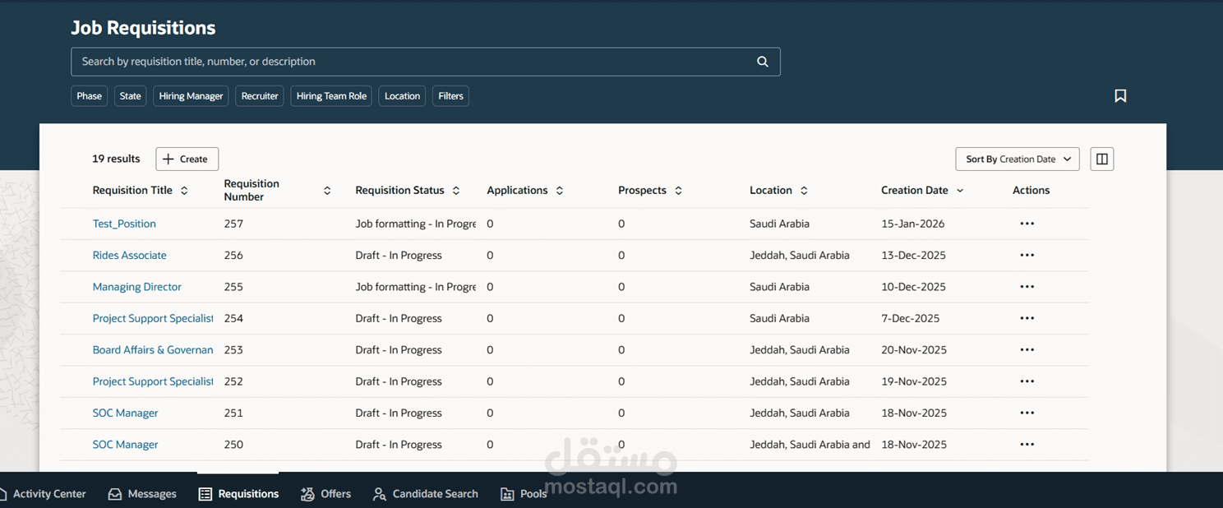The width and height of the screenshot is (1223, 508).
Task: Toggle the Phase filter chip
Action: [89, 96]
